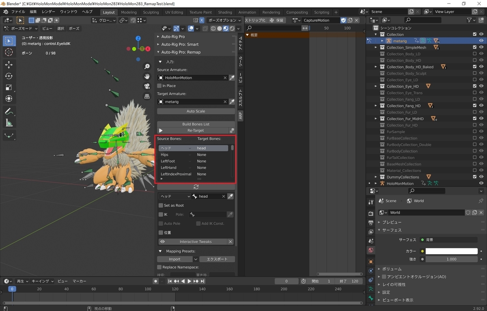Click the Re-Target settings gear icon
The height and width of the screenshot is (311, 487).
click(x=232, y=131)
